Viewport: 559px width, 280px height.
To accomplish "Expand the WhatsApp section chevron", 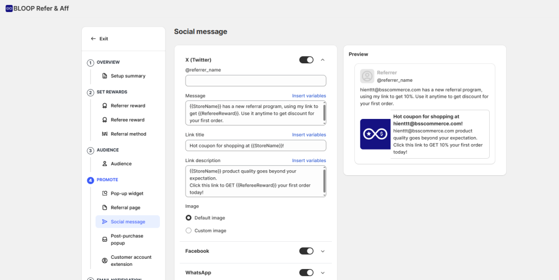I will [323, 273].
